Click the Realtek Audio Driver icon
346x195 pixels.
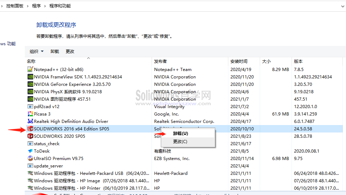[30, 121]
